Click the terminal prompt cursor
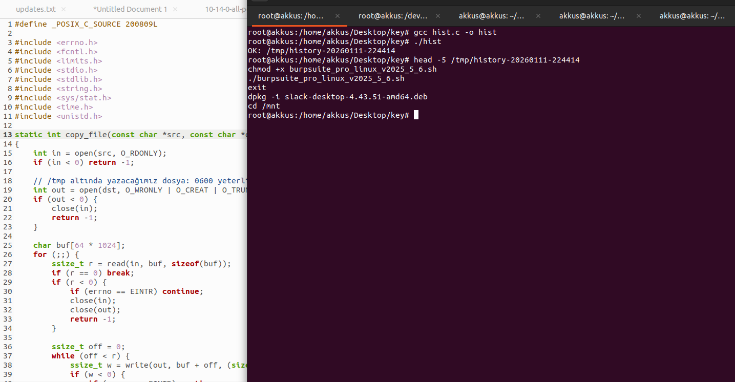The height and width of the screenshot is (382, 735). [416, 115]
